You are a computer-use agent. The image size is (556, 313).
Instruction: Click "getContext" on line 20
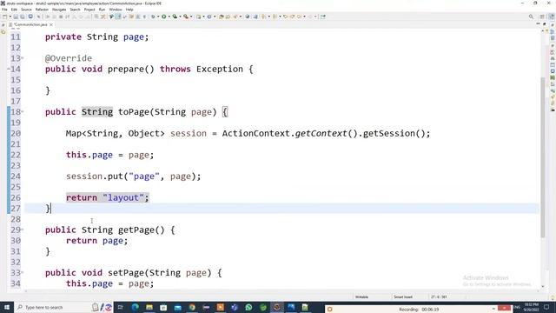[321, 133]
